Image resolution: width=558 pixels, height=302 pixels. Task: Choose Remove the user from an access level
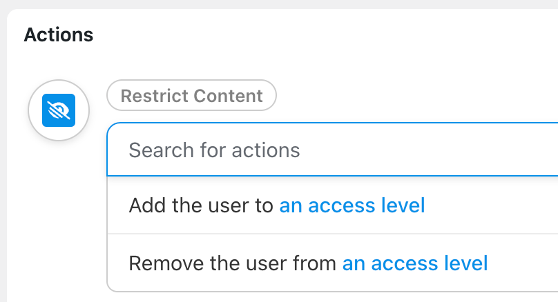[x=332, y=263]
